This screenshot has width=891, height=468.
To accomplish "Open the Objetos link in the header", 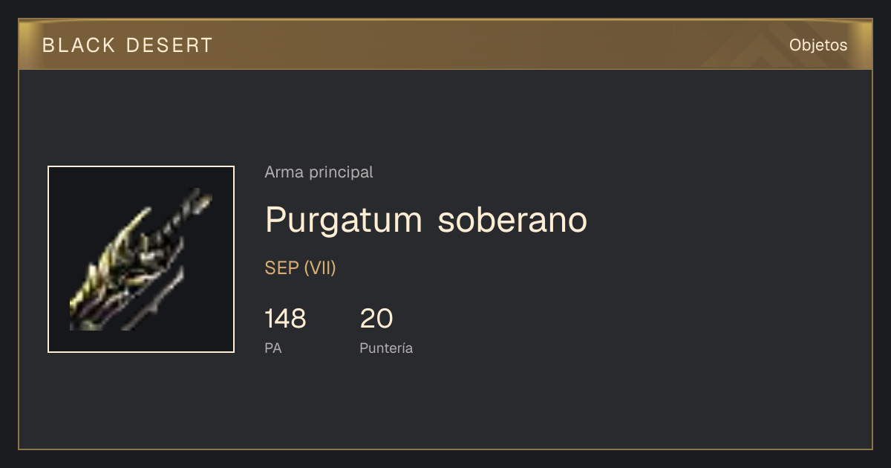I will pos(818,45).
